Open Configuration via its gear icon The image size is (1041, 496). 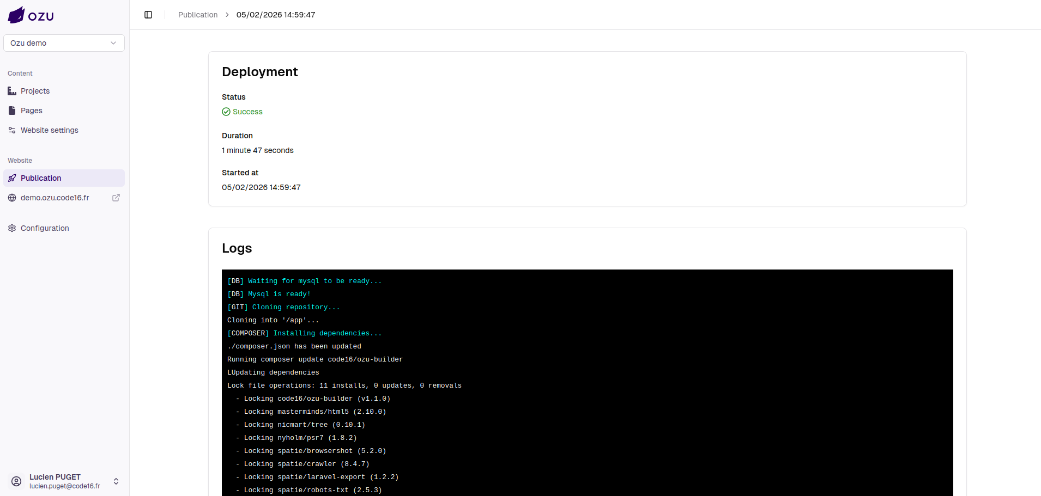click(x=12, y=228)
